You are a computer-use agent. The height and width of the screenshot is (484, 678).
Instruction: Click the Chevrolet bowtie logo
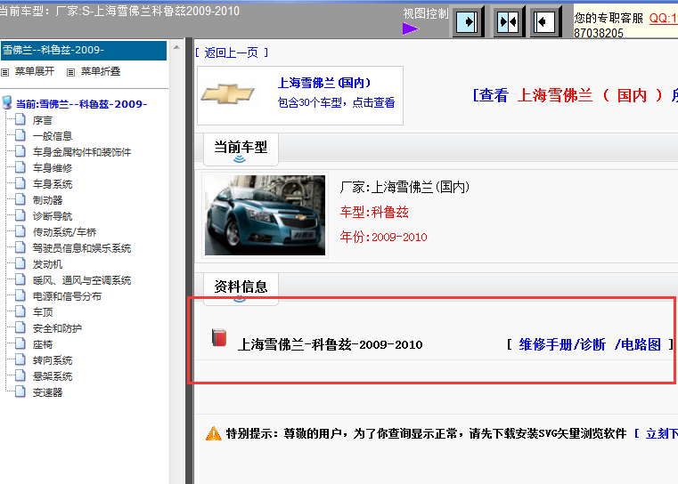click(x=228, y=94)
